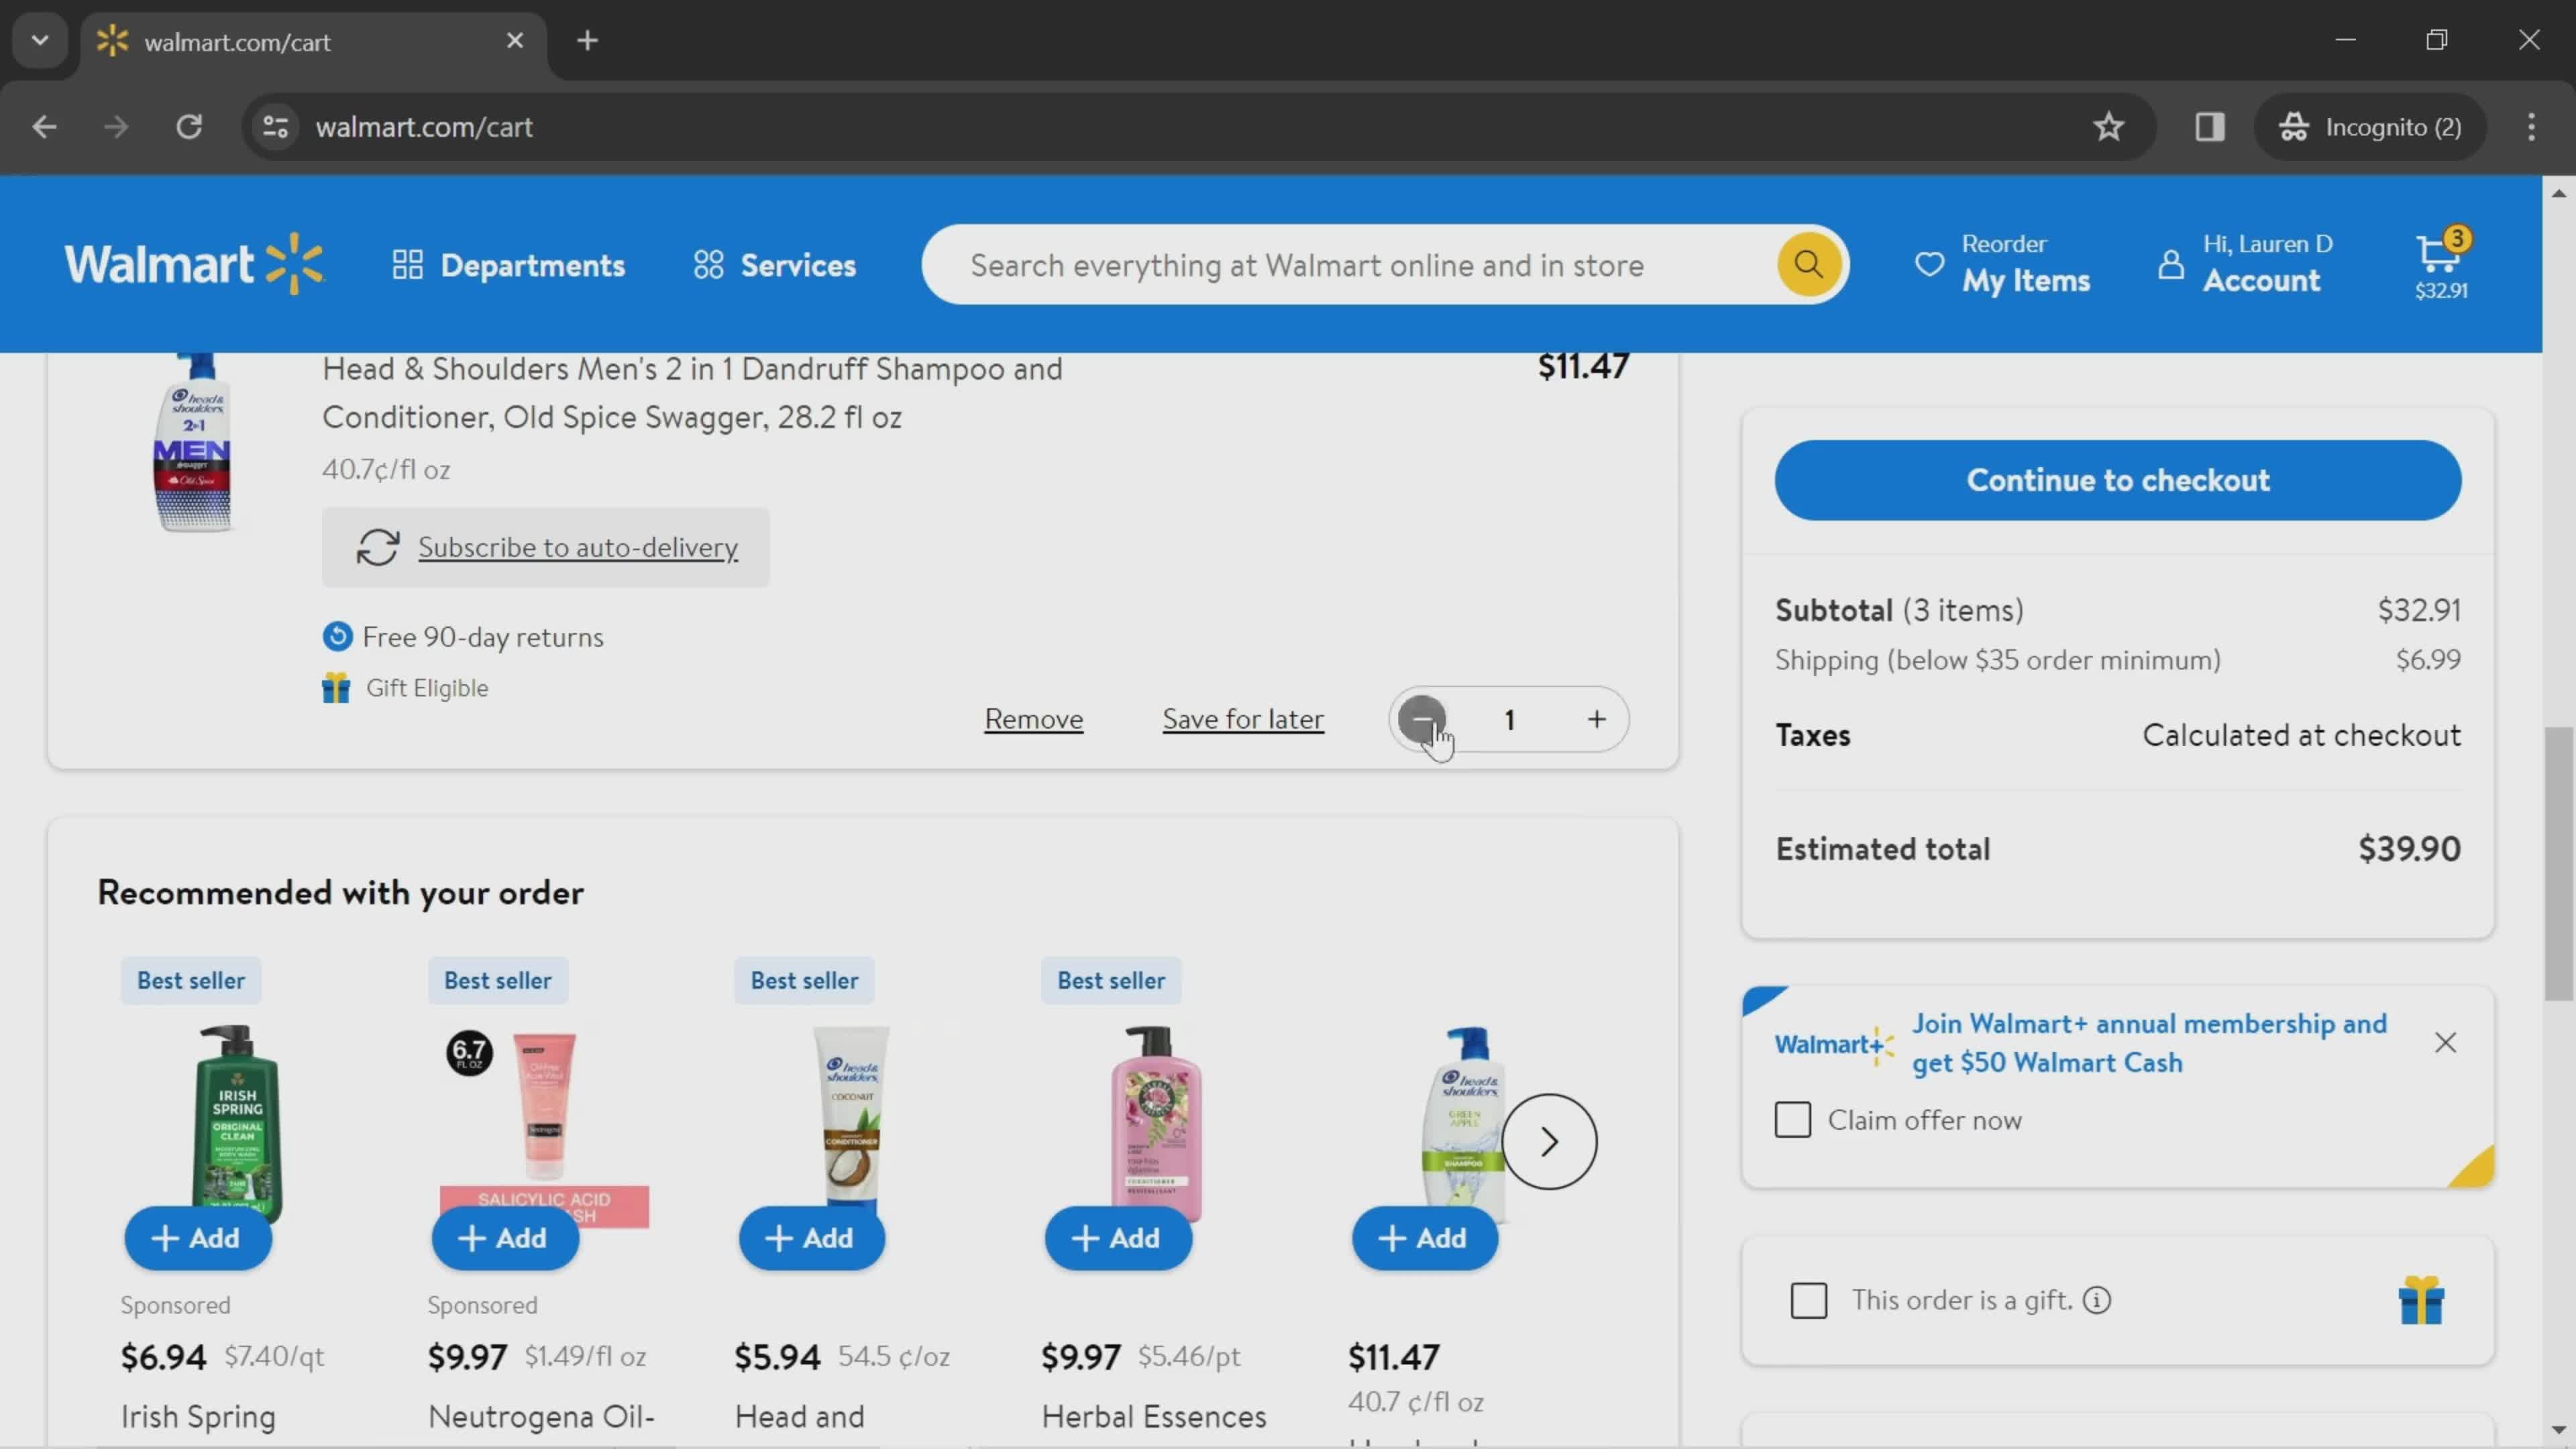
Task: Open a new browser tab
Action: tap(588, 41)
